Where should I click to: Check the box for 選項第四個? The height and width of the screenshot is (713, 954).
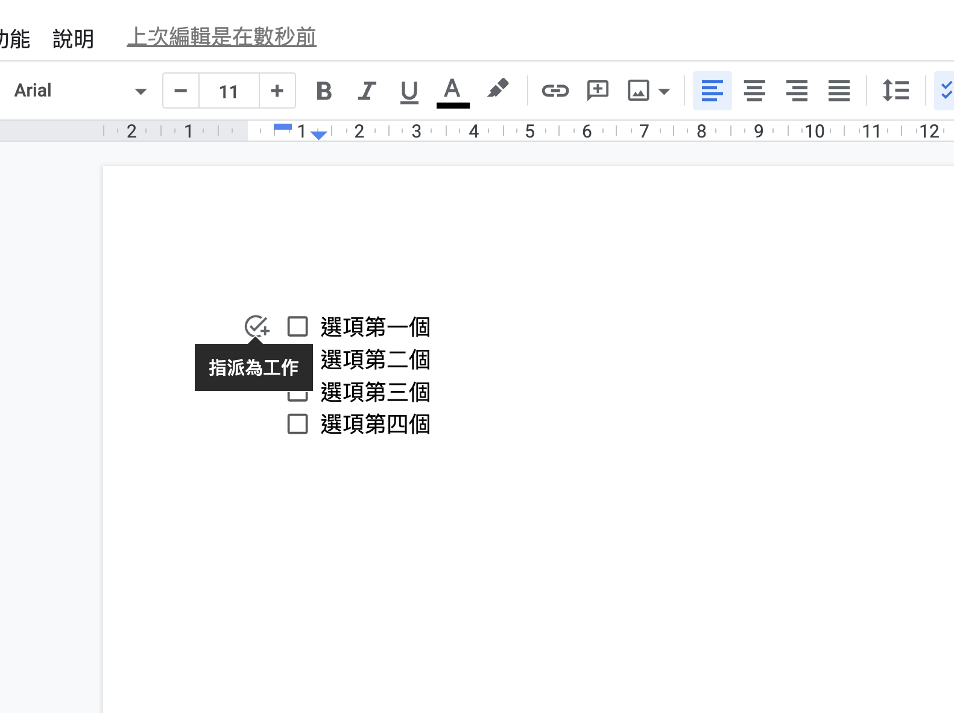[x=298, y=424]
